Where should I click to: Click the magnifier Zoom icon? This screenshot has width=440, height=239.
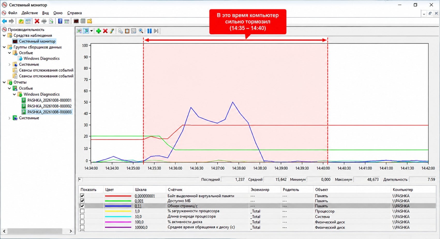coord(141,31)
